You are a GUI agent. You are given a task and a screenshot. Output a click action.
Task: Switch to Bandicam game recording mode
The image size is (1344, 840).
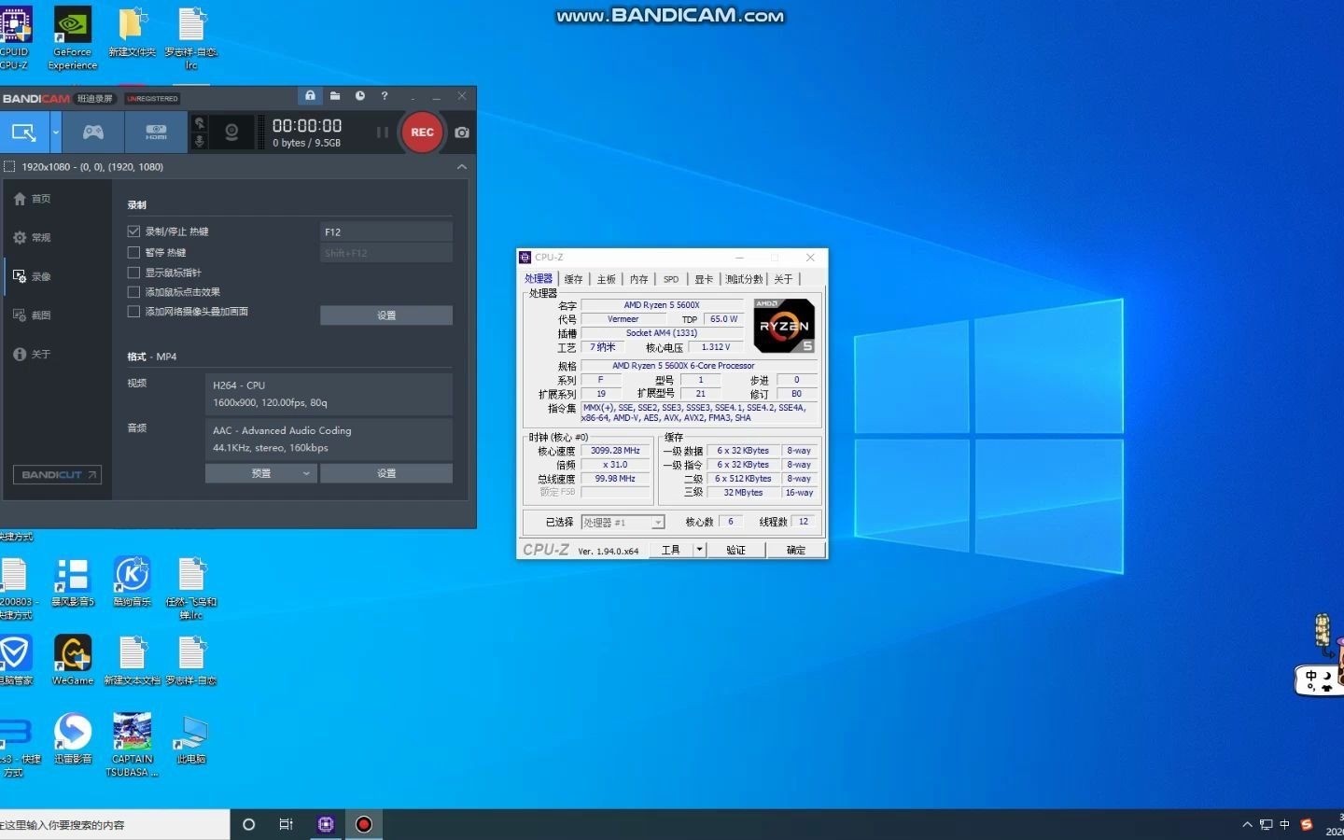(93, 133)
